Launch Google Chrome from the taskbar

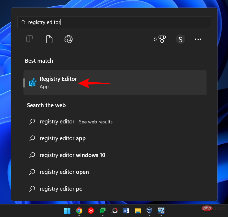point(79,211)
